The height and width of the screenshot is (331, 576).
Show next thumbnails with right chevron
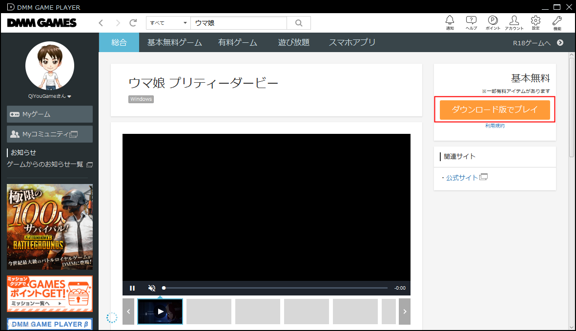pyautogui.click(x=404, y=312)
